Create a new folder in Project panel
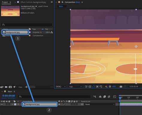Image resolution: width=142 pixels, height=115 pixels. tap(6, 87)
